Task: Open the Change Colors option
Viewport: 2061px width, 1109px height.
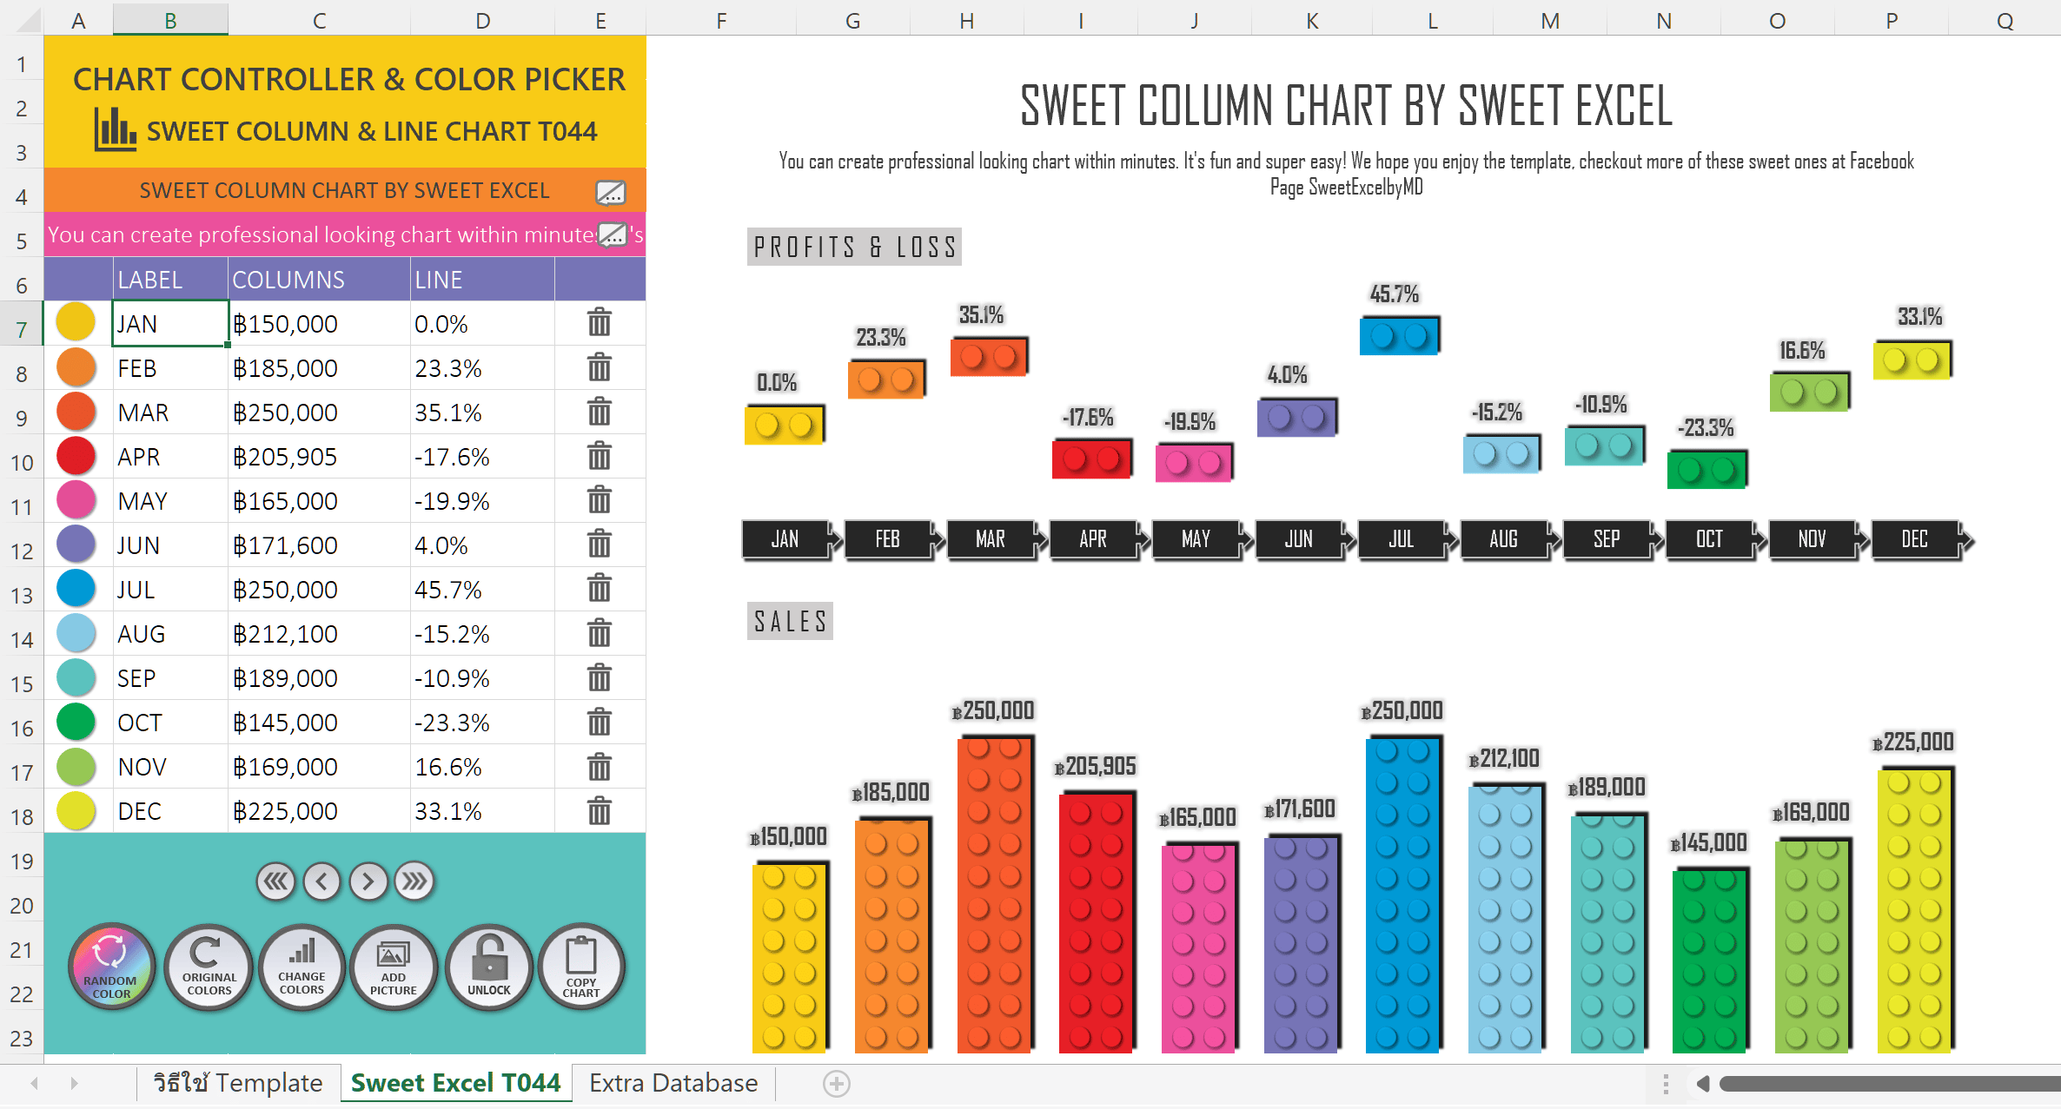Action: click(x=302, y=967)
